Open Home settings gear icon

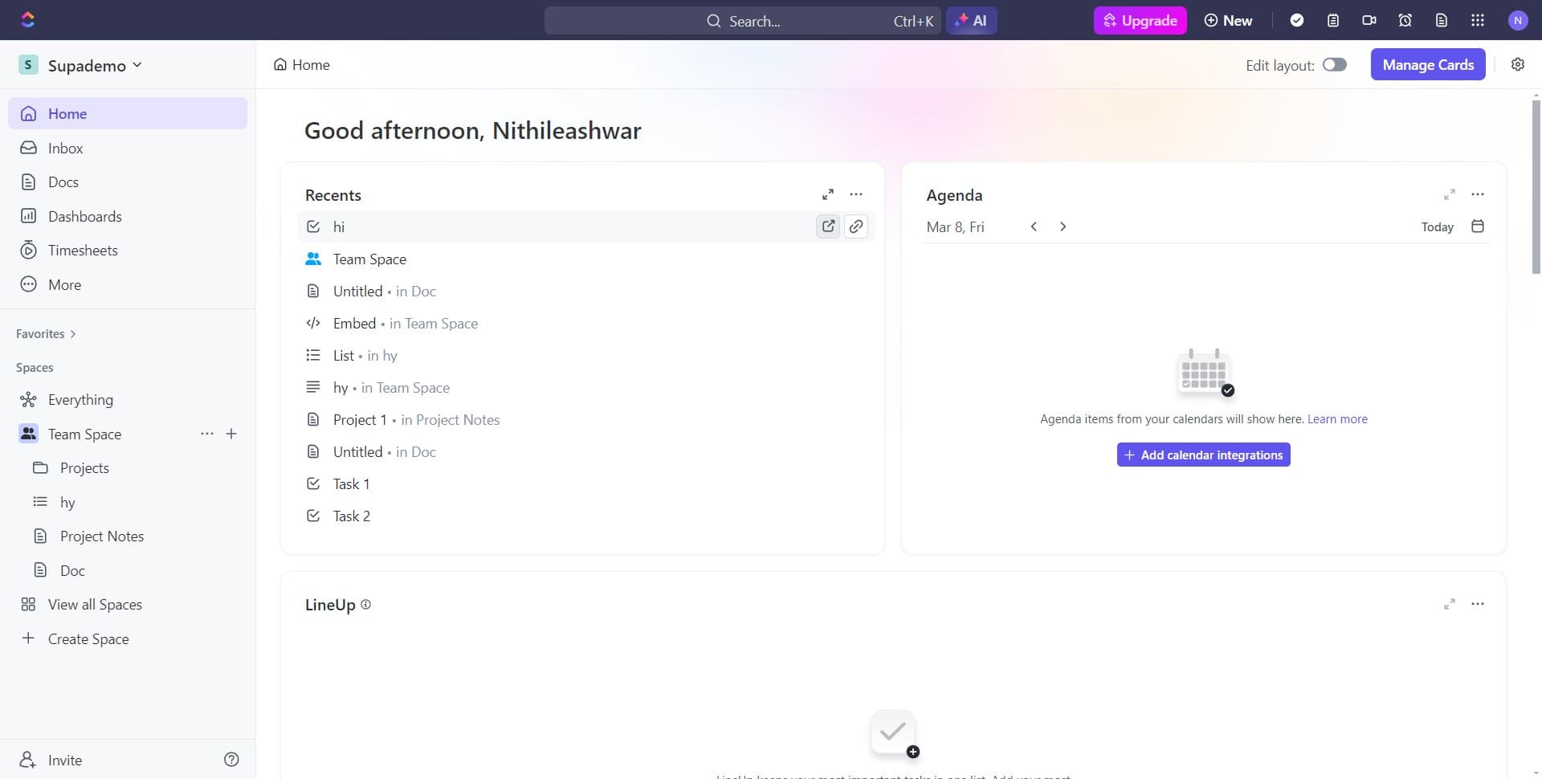pyautogui.click(x=1518, y=64)
